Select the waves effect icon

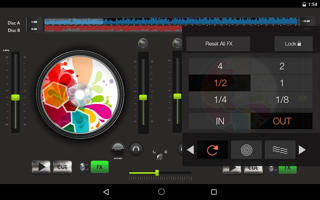click(280, 150)
